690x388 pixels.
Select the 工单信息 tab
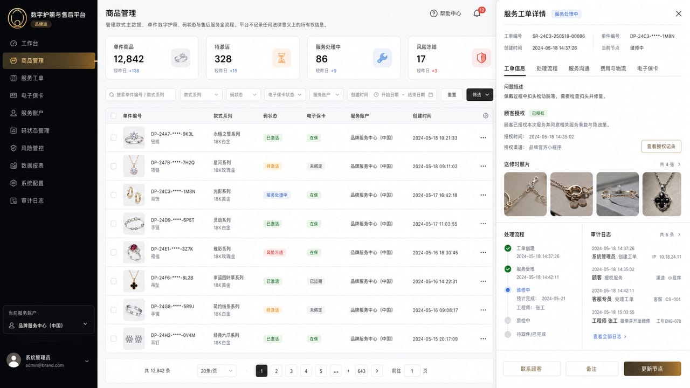coord(514,68)
